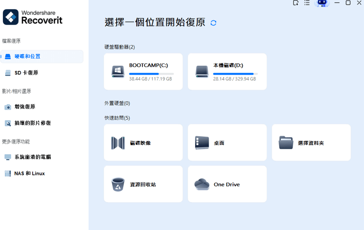The image size is (364, 230).
Task: Click the refresh icon beside the page title
Action: [213, 23]
